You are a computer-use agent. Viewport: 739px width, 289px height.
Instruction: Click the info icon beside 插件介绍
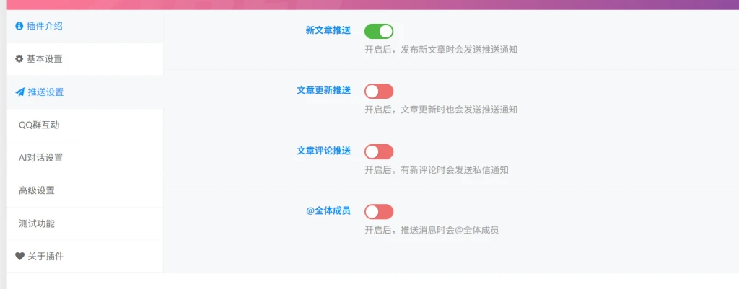pos(19,27)
